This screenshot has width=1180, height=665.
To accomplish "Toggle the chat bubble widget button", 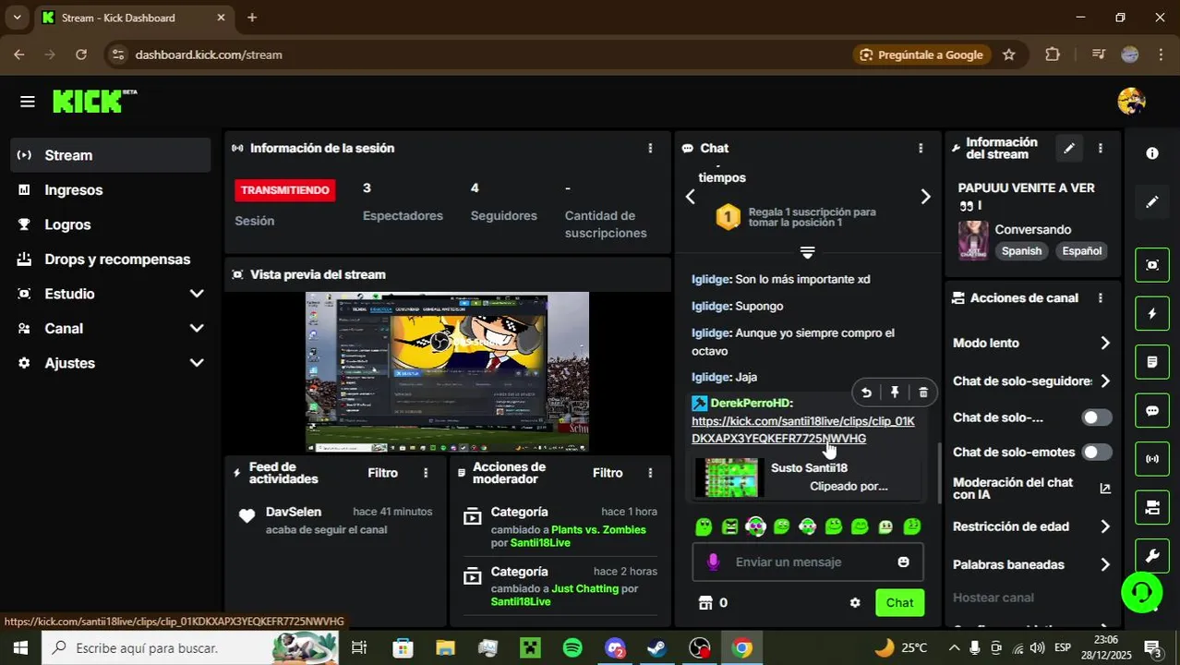I will click(x=1152, y=411).
